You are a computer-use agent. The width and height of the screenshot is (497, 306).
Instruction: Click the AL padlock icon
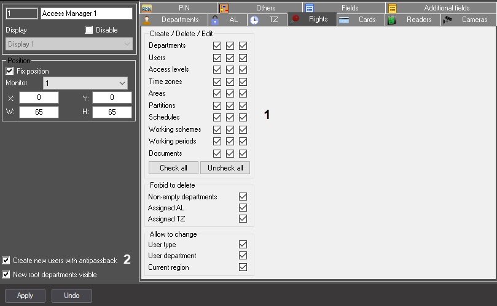[x=215, y=20]
